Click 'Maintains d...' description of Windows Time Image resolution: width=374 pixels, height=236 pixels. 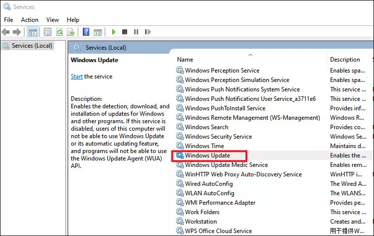(x=348, y=146)
